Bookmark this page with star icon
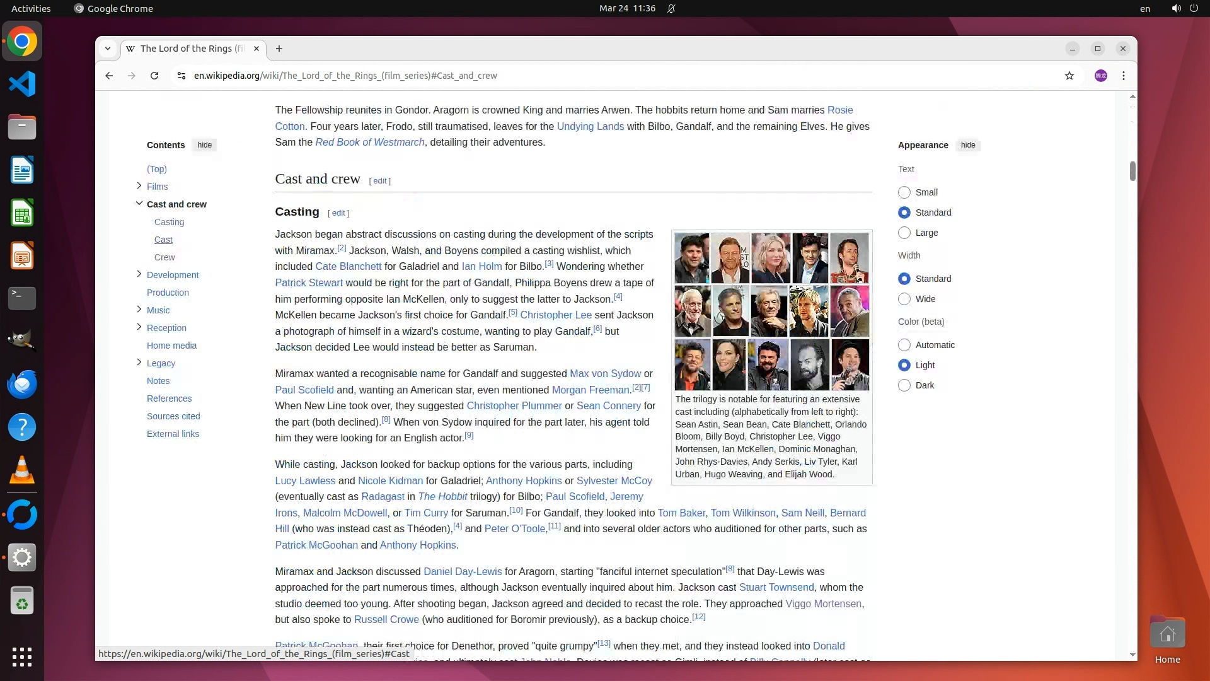Viewport: 1210px width, 681px height. pyautogui.click(x=1069, y=76)
